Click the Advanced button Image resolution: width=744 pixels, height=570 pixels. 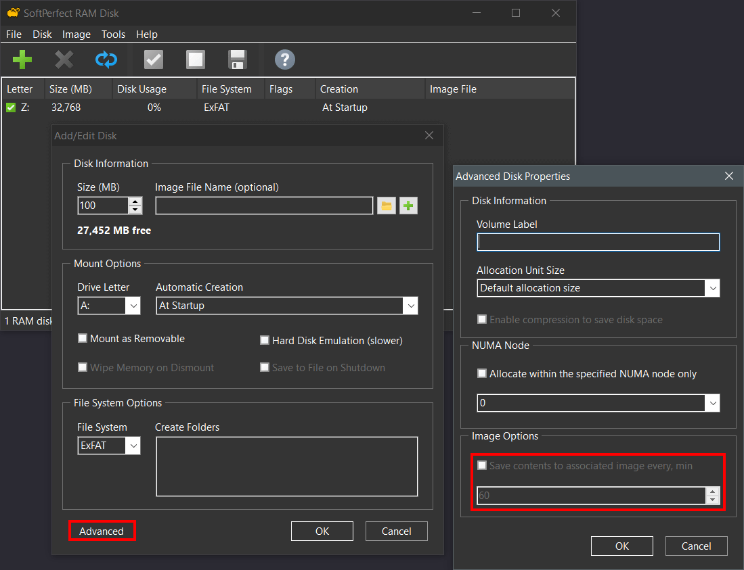(102, 531)
